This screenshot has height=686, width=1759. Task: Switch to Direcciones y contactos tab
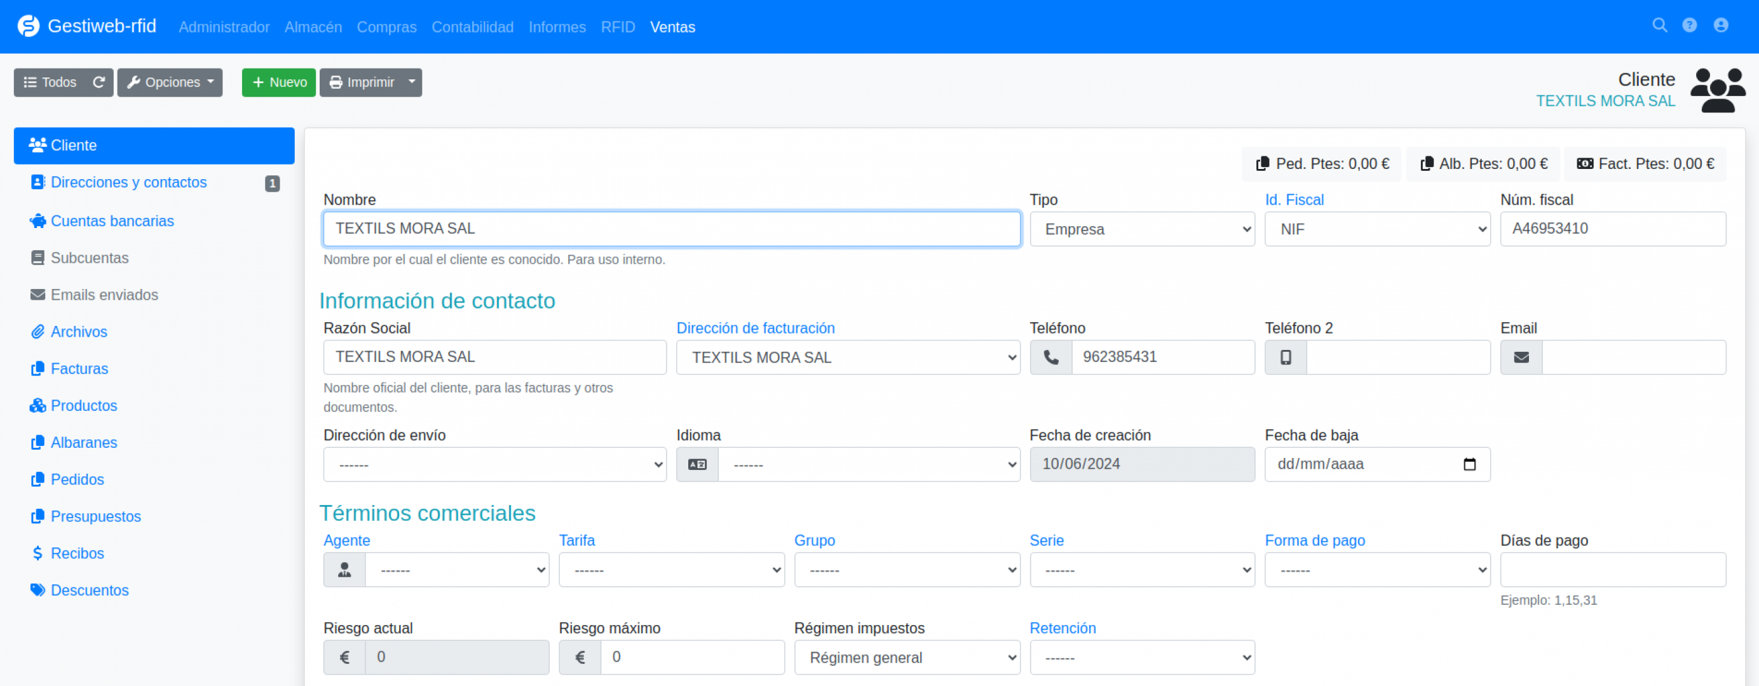[x=128, y=183]
